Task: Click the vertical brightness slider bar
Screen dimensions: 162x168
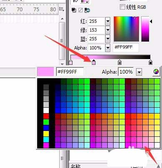Action: coord(145,29)
